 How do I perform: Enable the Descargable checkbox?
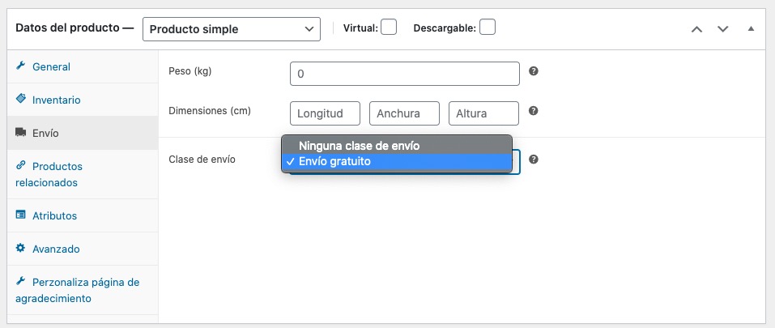coord(487,28)
